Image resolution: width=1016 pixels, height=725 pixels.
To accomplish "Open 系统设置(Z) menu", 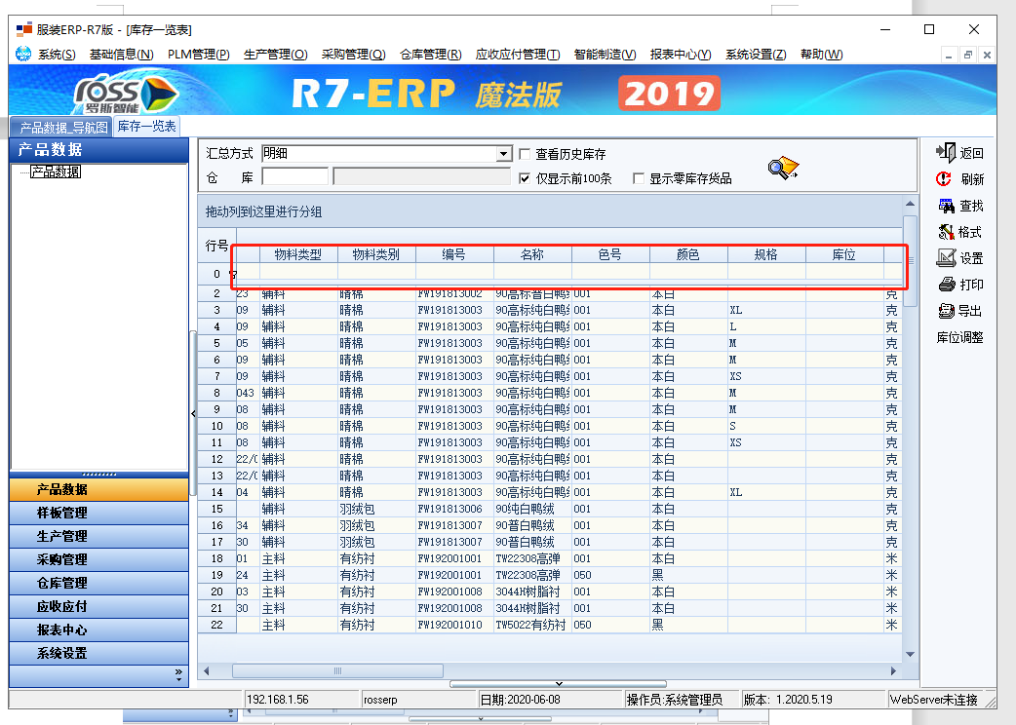I will [756, 55].
